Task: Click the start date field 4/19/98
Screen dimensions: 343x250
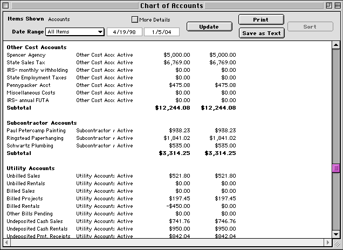Action: tap(124, 32)
